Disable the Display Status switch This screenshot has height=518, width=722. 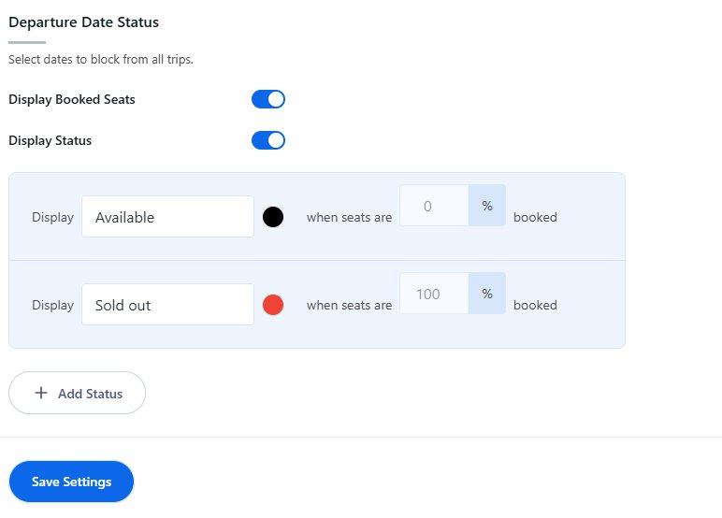tap(267, 140)
